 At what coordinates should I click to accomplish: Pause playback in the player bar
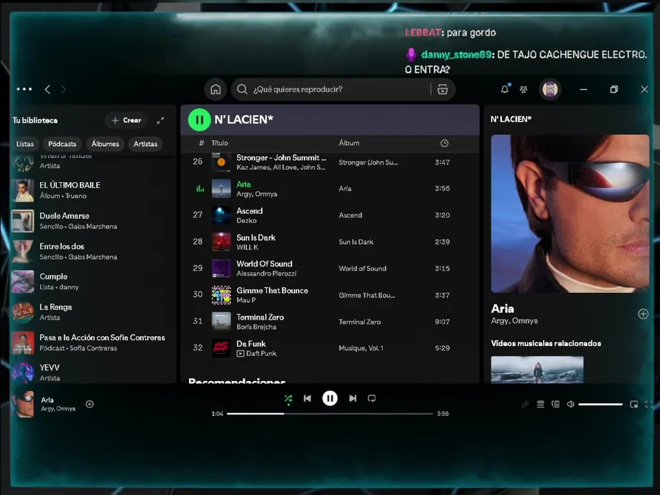329,398
